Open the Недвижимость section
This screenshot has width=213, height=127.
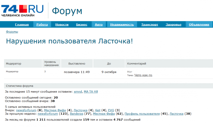point(122,25)
